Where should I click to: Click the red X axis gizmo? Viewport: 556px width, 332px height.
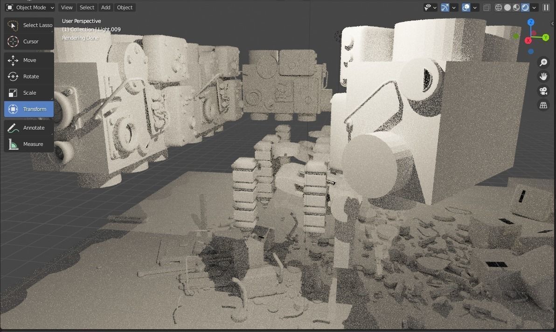tap(528, 41)
